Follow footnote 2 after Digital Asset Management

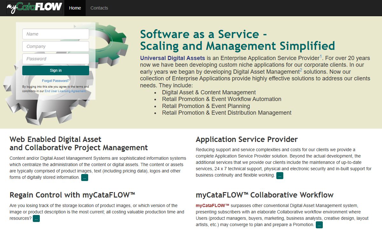coord(301,70)
